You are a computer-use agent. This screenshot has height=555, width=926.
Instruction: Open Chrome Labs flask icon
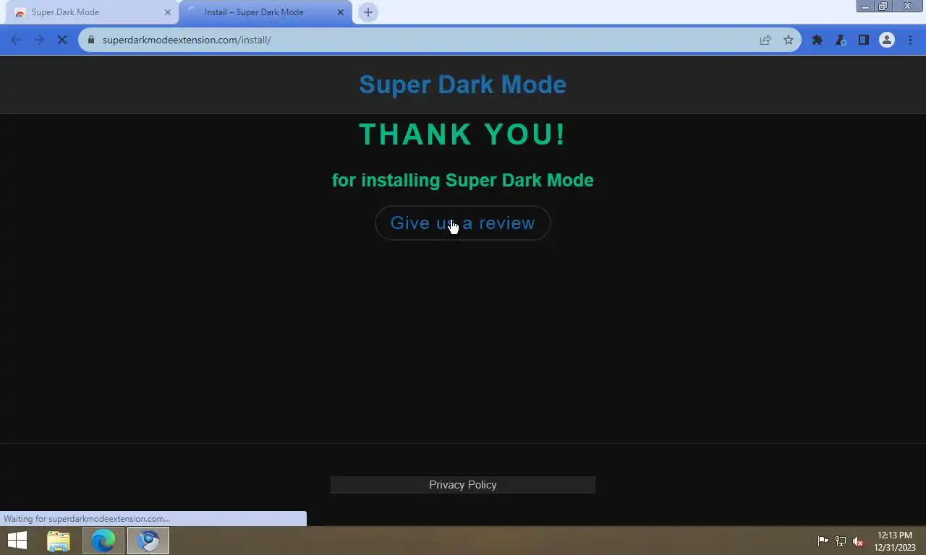coord(841,40)
